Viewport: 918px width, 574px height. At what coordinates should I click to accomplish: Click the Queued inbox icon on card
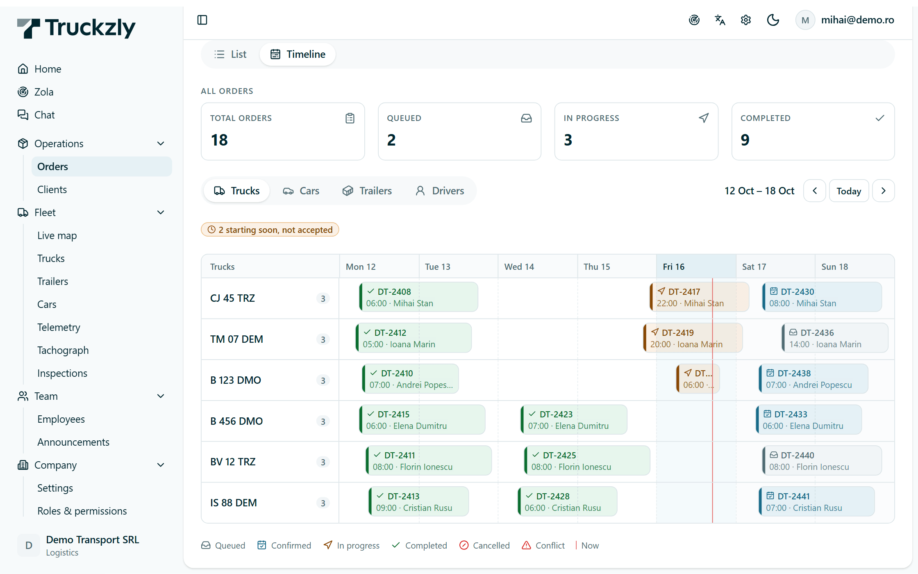(526, 118)
